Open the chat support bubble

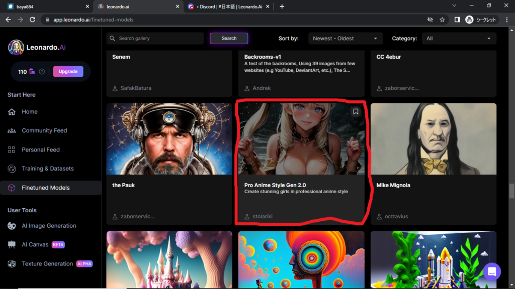point(491,271)
